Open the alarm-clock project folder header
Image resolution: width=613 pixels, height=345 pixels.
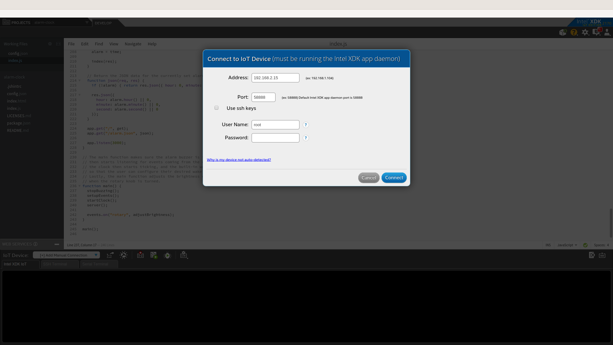[x=14, y=77]
